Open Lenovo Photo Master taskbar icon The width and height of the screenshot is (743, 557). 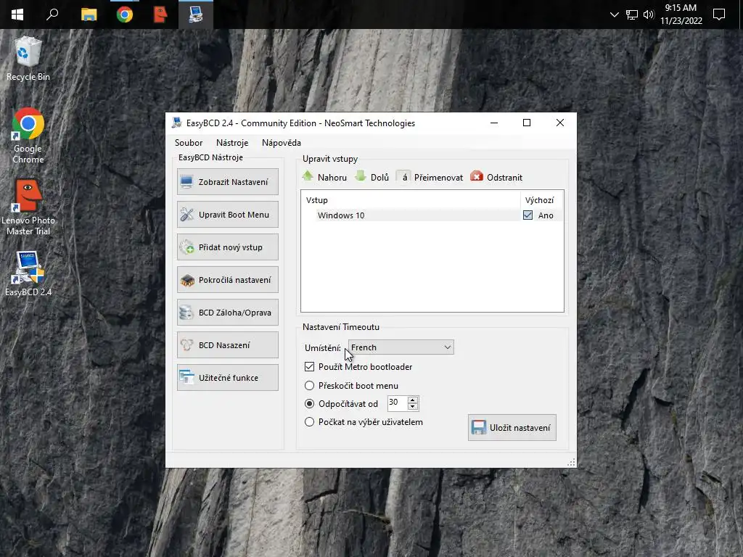coord(160,15)
